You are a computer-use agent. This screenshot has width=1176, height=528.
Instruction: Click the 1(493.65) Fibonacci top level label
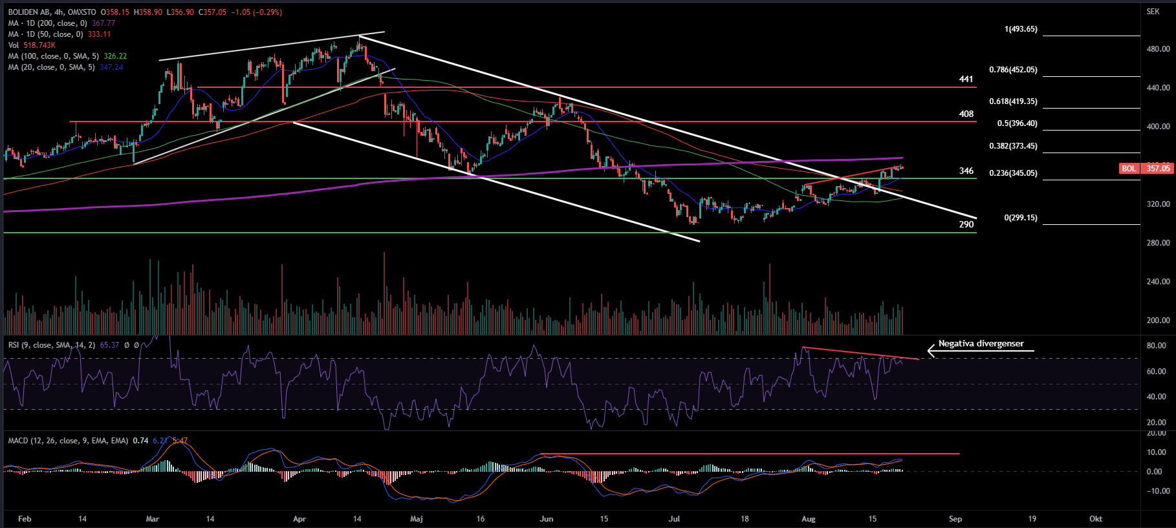[1020, 29]
